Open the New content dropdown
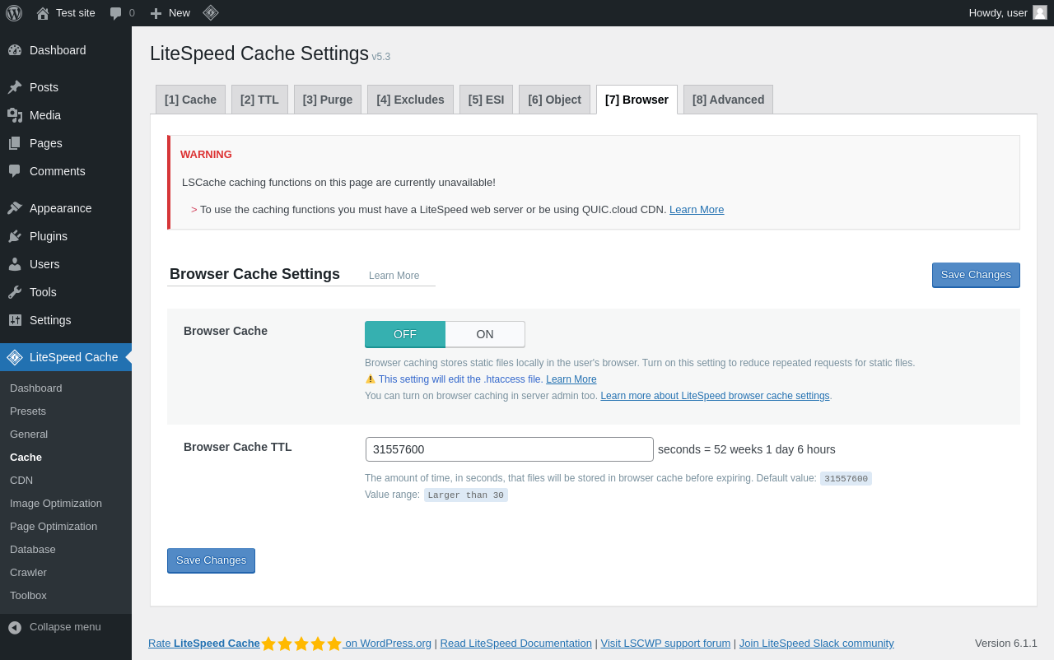Viewport: 1054px width, 660px height. pos(170,13)
